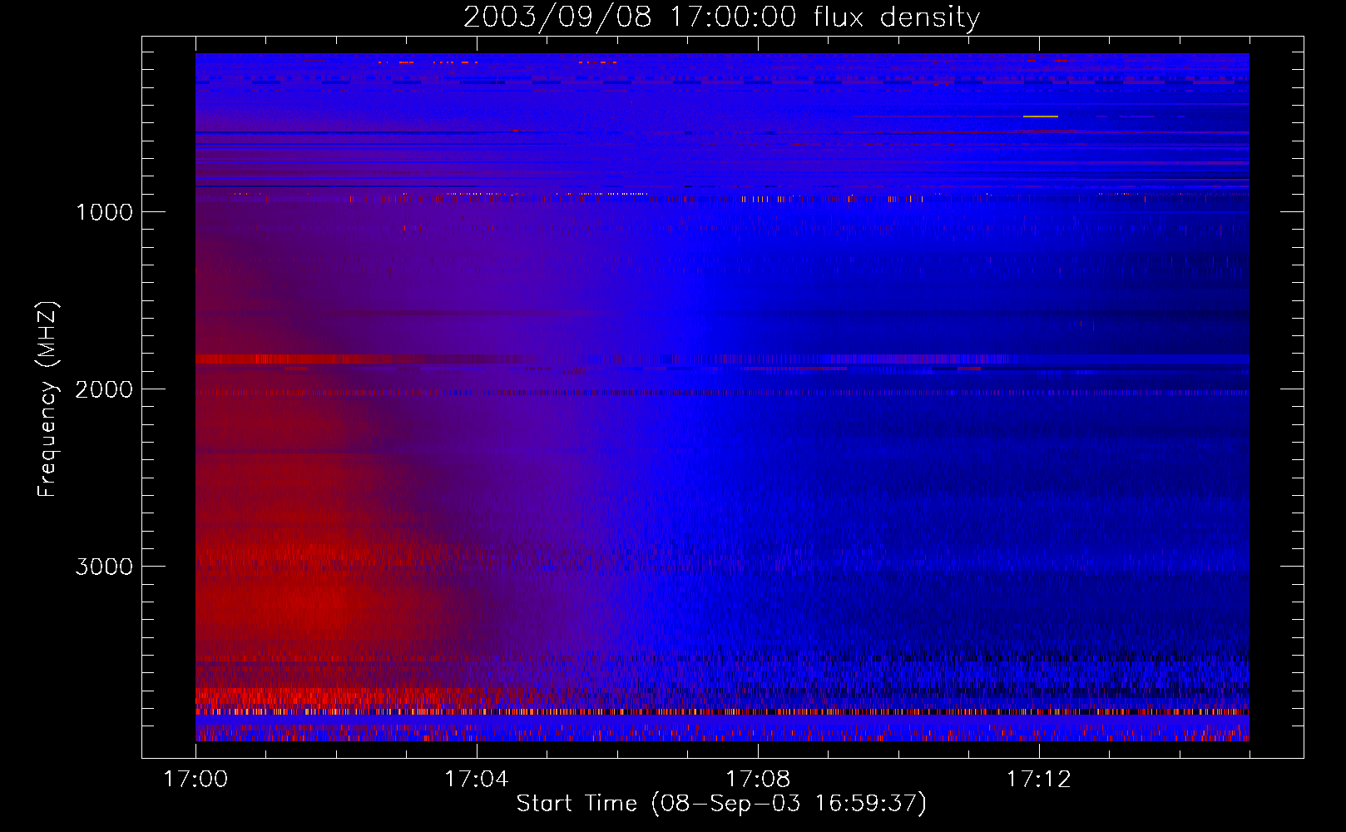Click the short yellow line near 17:12
1346x832 pixels.
(1041, 116)
